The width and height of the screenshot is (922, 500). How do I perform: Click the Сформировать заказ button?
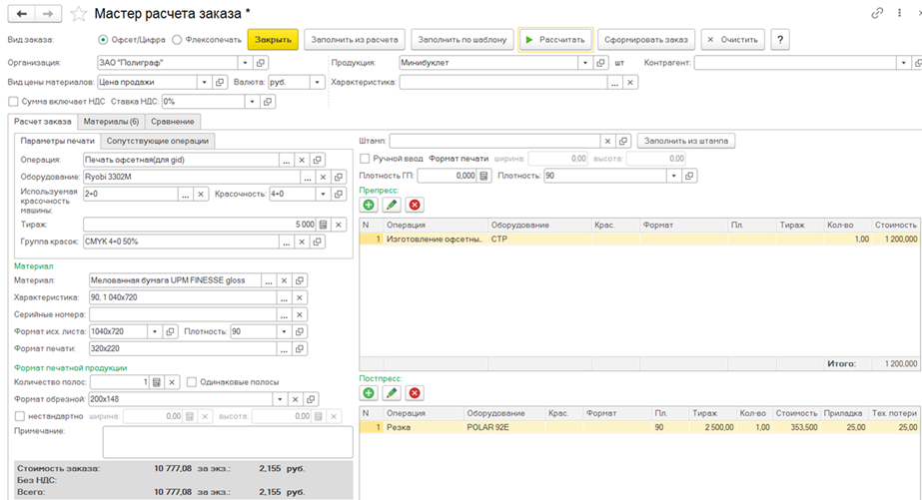[646, 40]
